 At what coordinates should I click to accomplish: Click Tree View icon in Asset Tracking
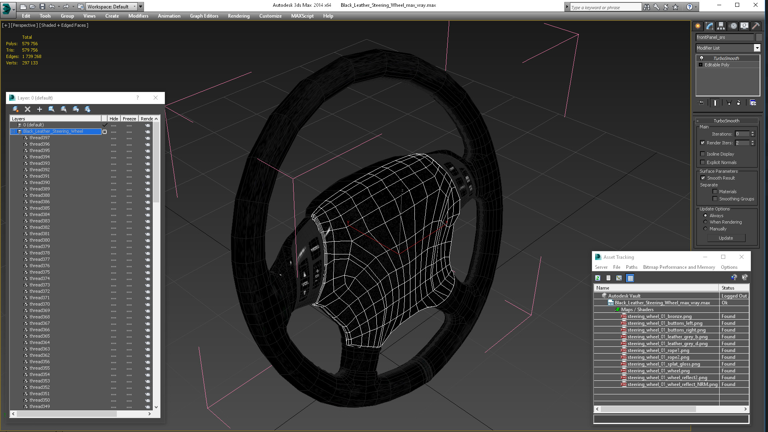tap(619, 278)
